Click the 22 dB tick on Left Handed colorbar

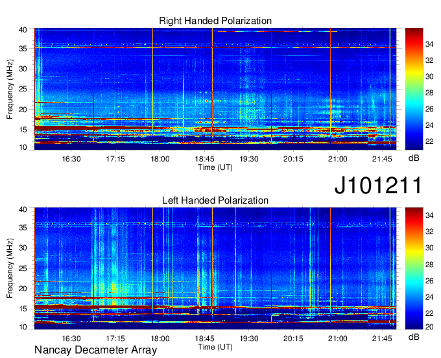coord(429,313)
